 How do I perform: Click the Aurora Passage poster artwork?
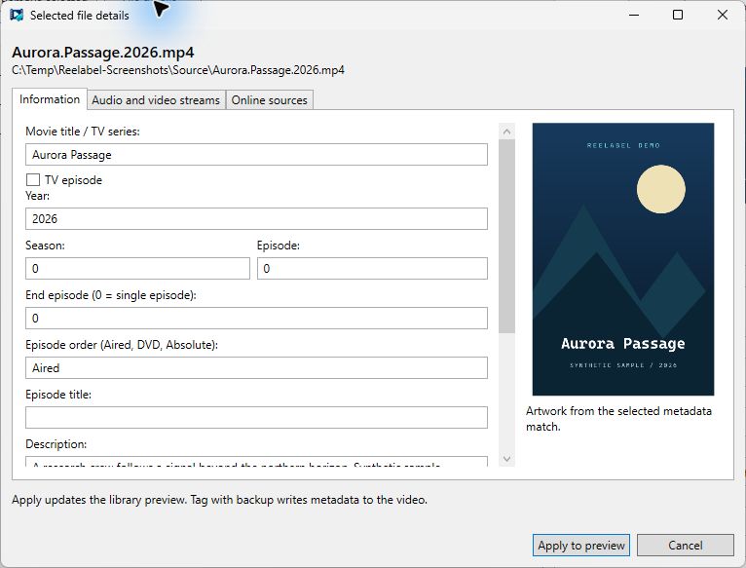622,259
